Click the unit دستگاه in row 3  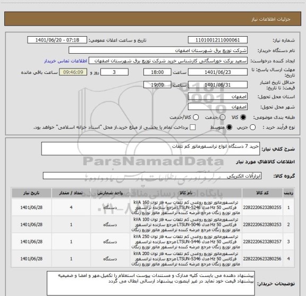[110, 242]
